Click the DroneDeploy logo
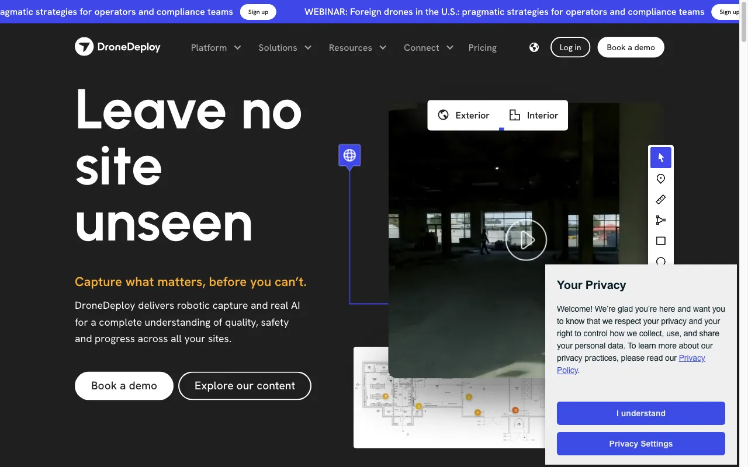 point(117,47)
